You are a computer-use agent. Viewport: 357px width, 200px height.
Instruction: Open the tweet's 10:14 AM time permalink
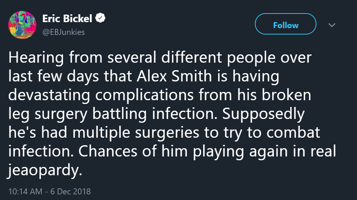point(25,191)
